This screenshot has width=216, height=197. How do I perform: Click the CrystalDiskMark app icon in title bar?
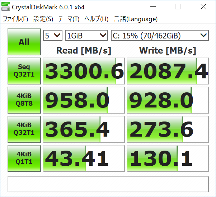tap(6, 6)
